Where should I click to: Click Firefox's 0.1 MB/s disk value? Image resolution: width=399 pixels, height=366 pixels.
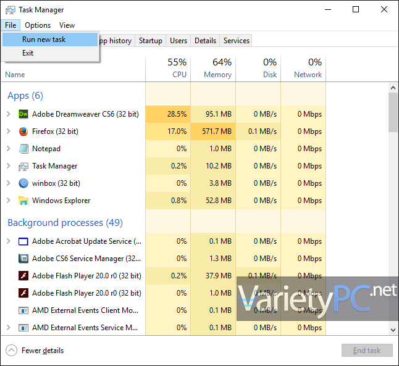click(262, 131)
